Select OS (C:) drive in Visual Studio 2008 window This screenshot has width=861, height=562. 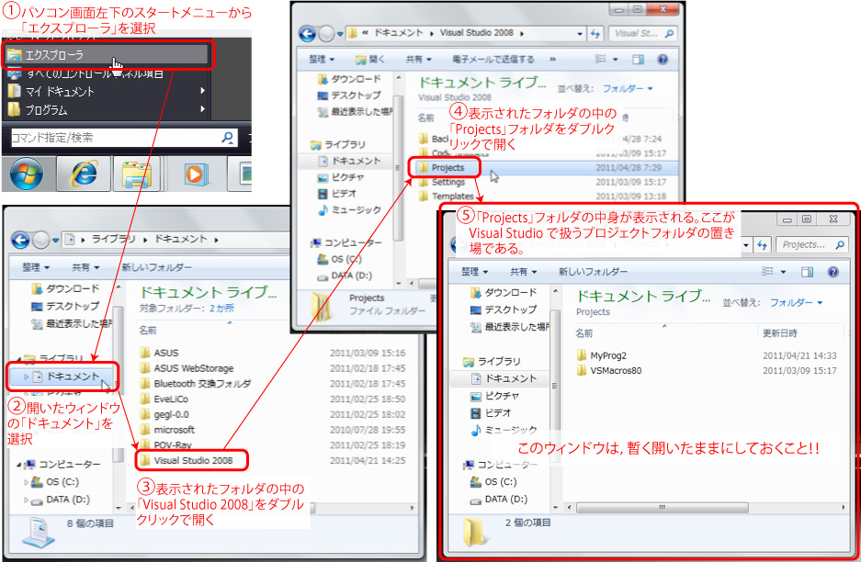(339, 259)
